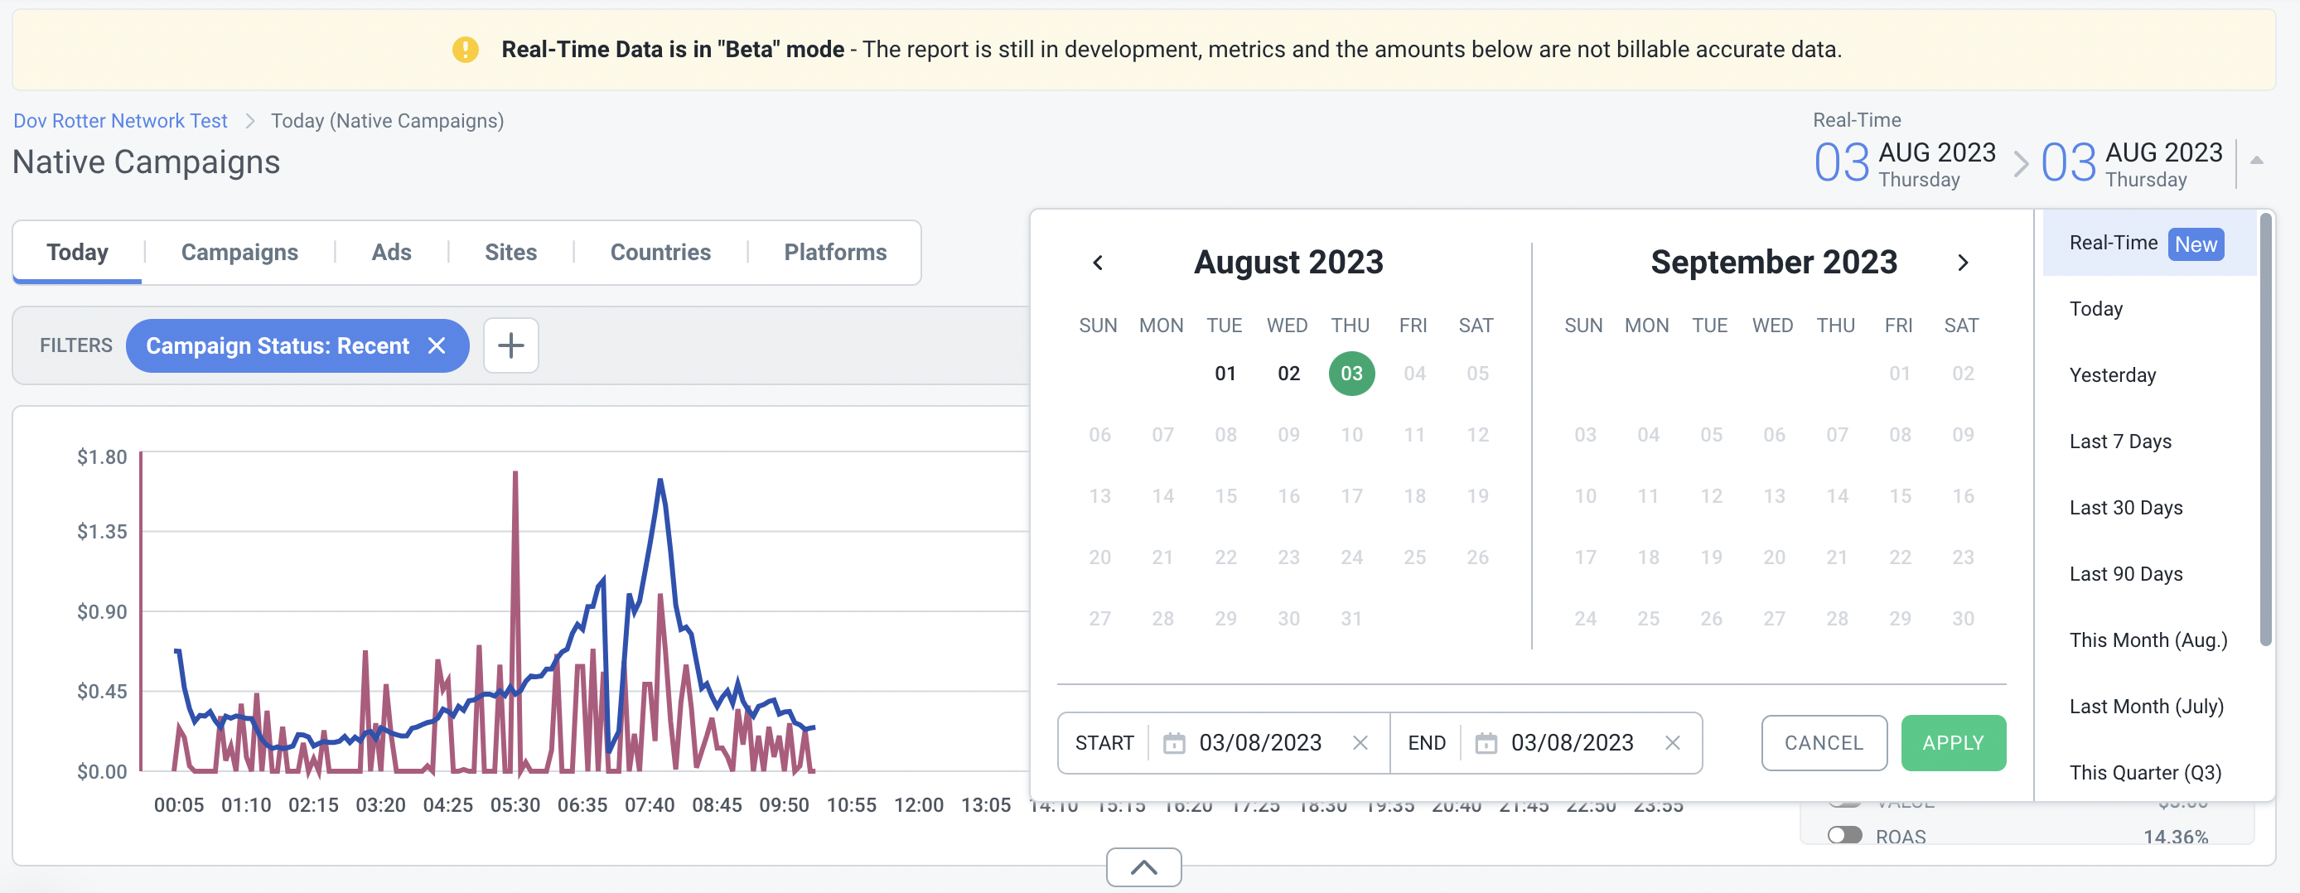The height and width of the screenshot is (893, 2300).
Task: Open the Dov Rotter Network Test breadcrumb link
Action: [119, 119]
